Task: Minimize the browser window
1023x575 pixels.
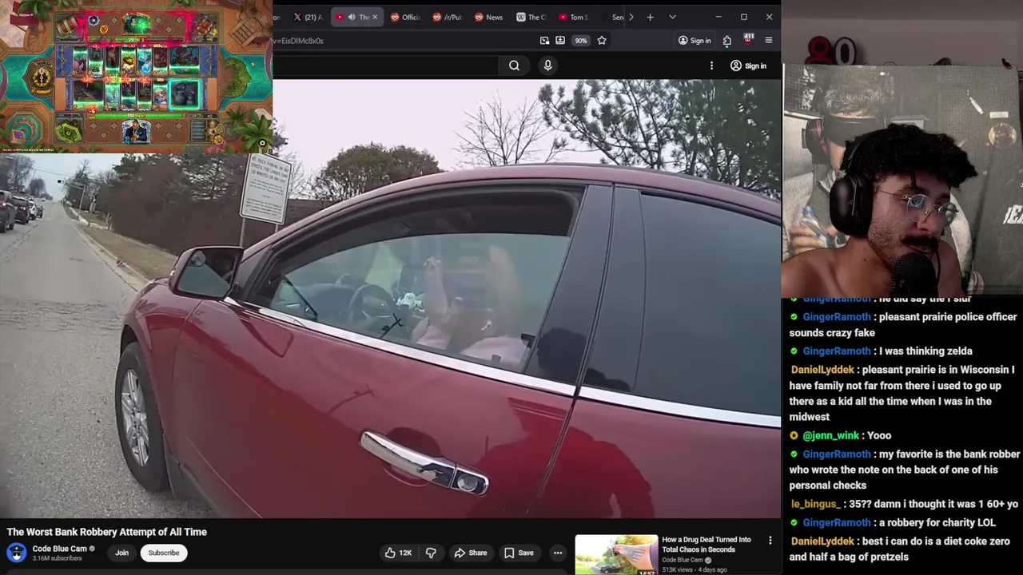Action: pos(718,17)
